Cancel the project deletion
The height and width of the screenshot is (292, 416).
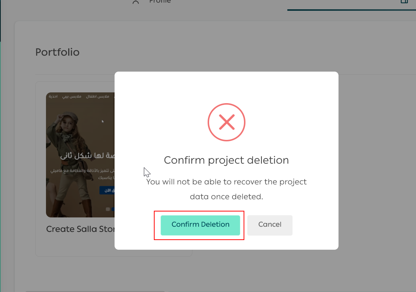[x=270, y=225]
